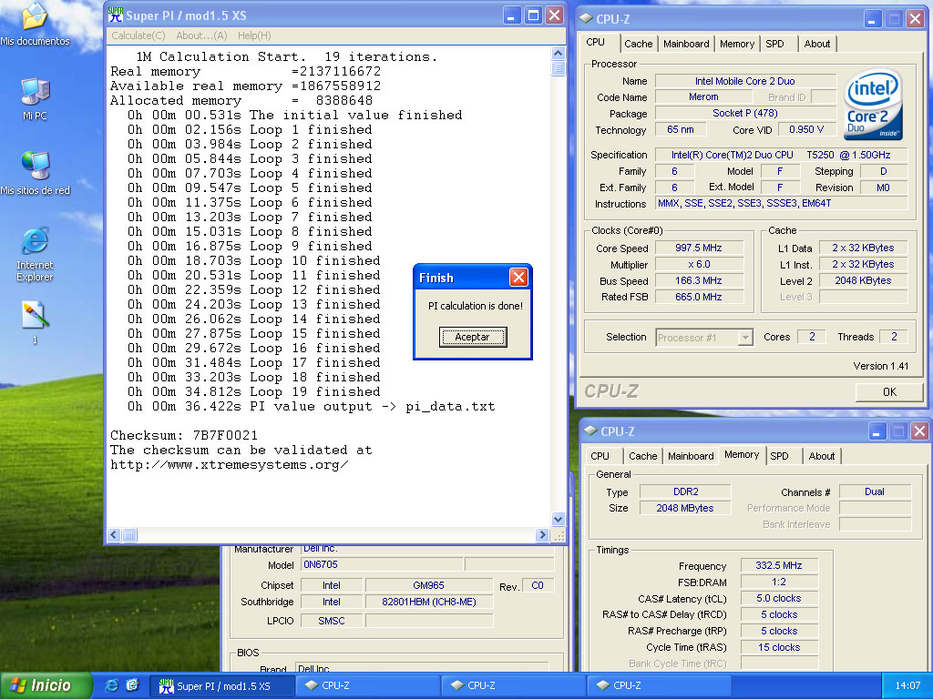Switch to Memory tab in top CPU-Z
The height and width of the screenshot is (699, 933).
point(736,44)
